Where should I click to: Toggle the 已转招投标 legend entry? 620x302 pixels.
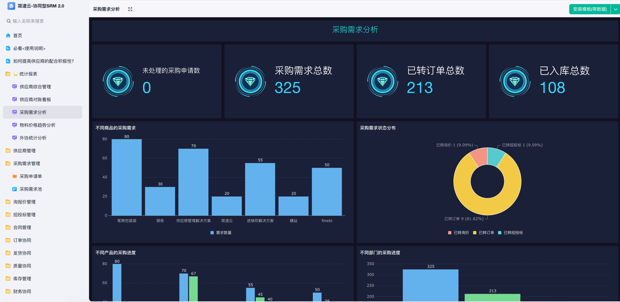click(510, 233)
